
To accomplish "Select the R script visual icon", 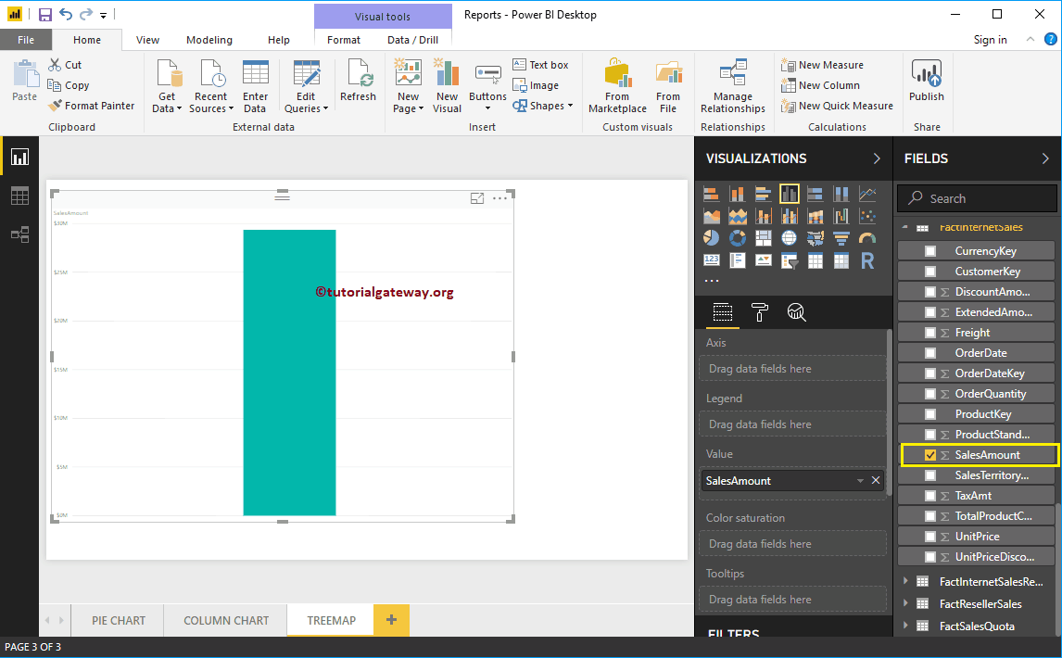I will [867, 260].
